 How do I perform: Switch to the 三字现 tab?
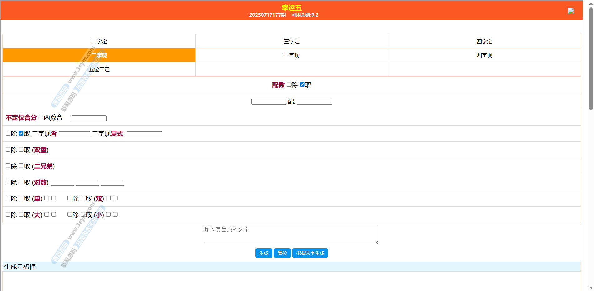point(292,55)
